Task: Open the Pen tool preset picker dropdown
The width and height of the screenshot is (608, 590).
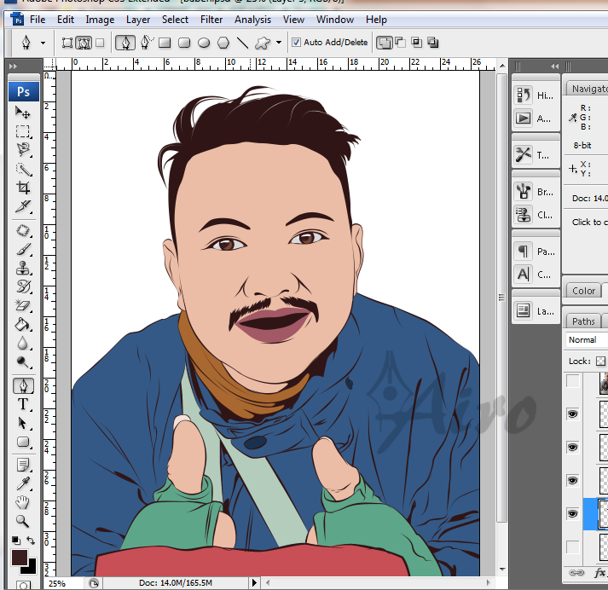Action: tap(43, 42)
